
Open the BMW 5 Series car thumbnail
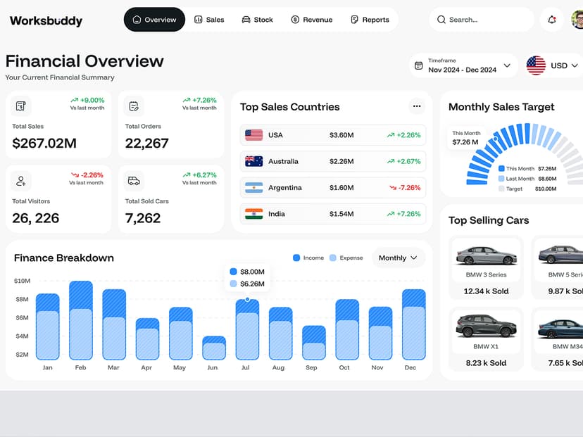[560, 254]
